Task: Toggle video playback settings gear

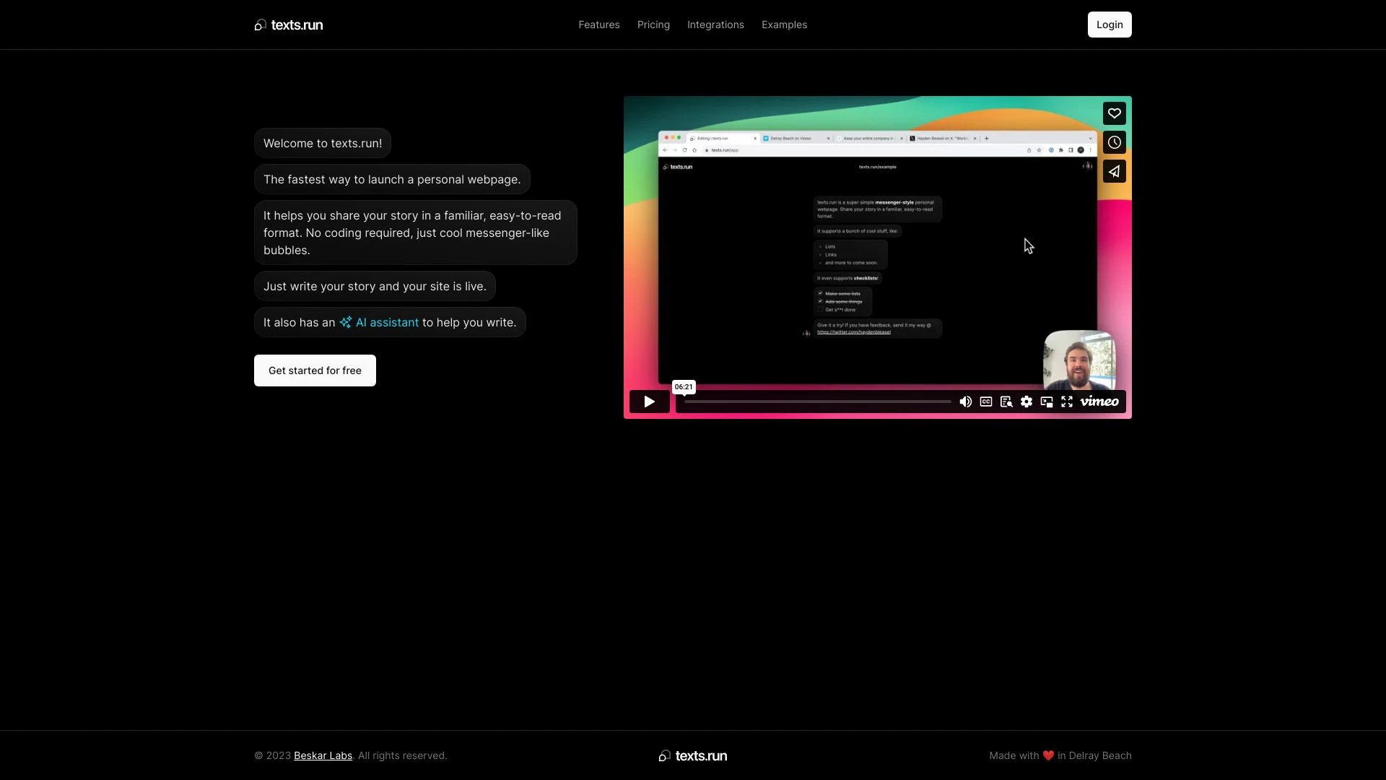Action: click(x=1026, y=402)
